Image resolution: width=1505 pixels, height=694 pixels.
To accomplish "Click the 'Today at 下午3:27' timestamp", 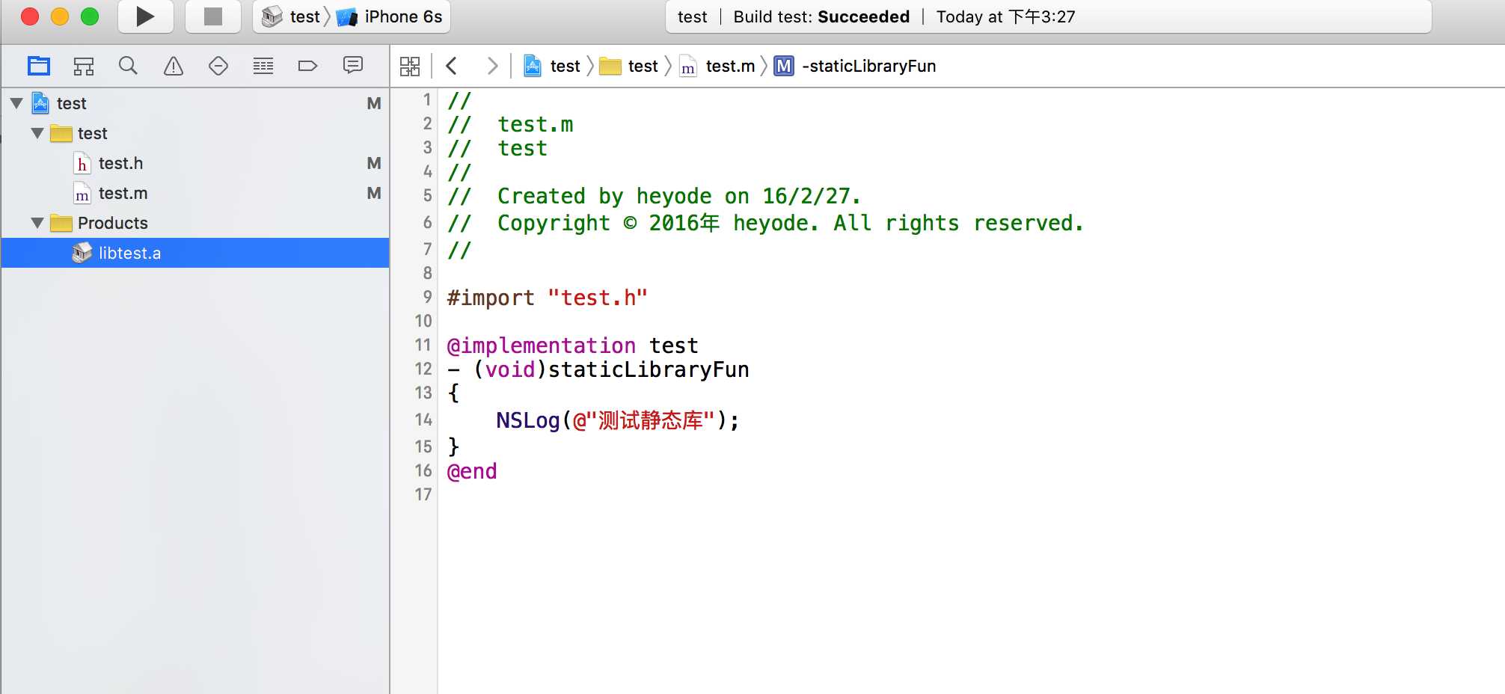I will click(1006, 16).
